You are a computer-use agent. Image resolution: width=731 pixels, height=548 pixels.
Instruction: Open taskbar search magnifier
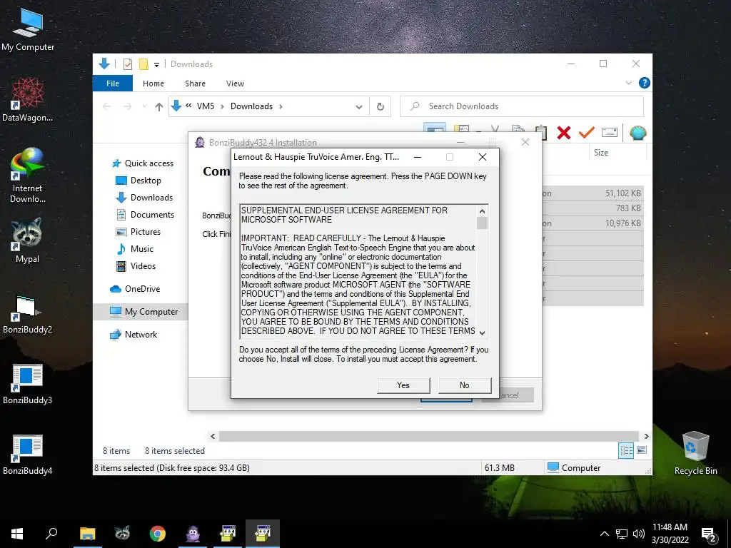[51, 534]
